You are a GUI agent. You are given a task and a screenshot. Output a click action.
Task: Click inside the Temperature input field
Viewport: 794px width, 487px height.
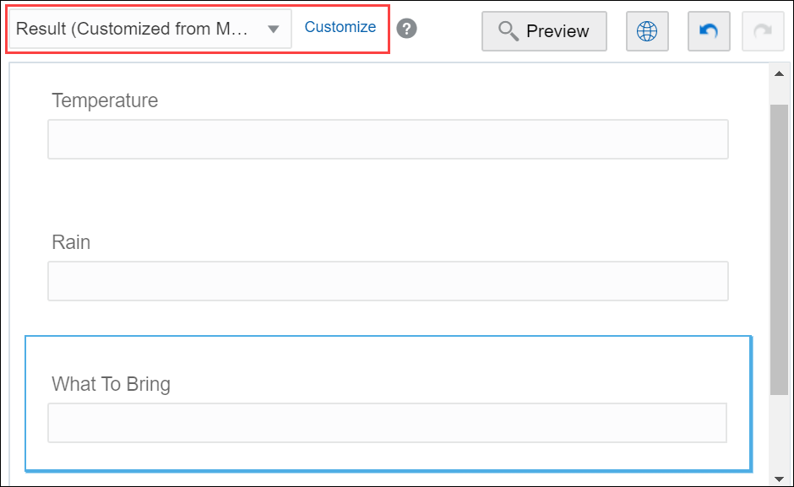[388, 138]
